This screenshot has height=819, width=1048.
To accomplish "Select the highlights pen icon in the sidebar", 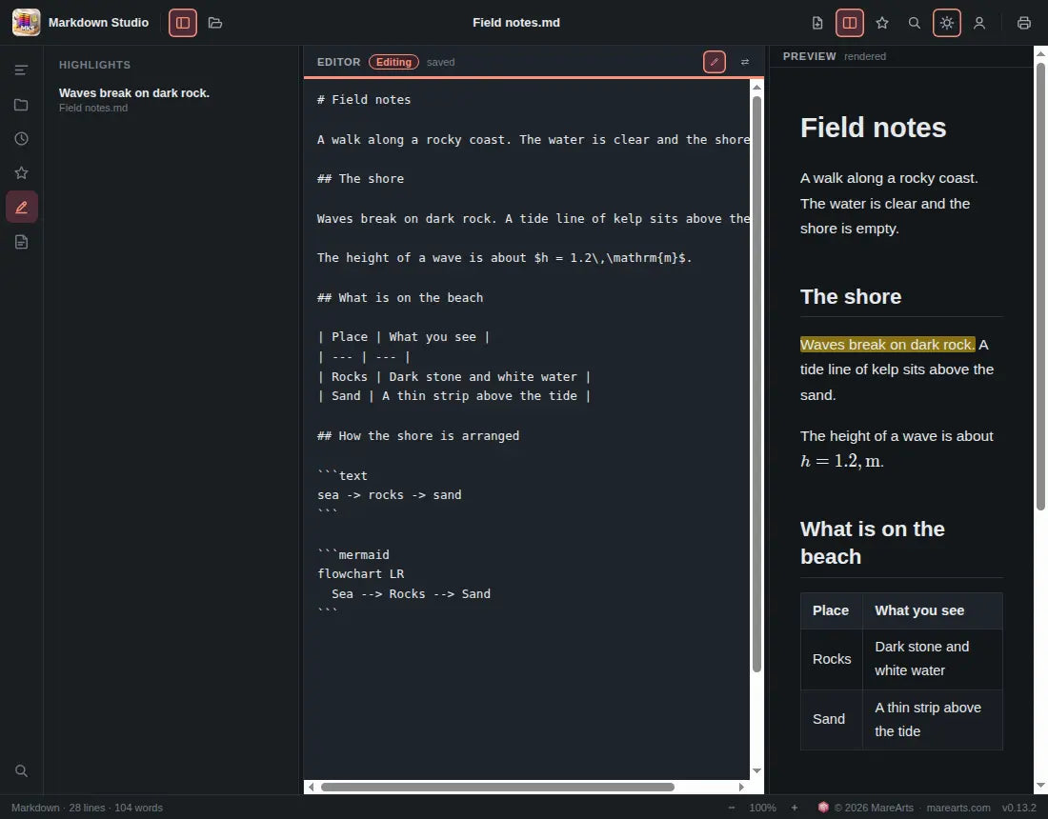I will 21,207.
